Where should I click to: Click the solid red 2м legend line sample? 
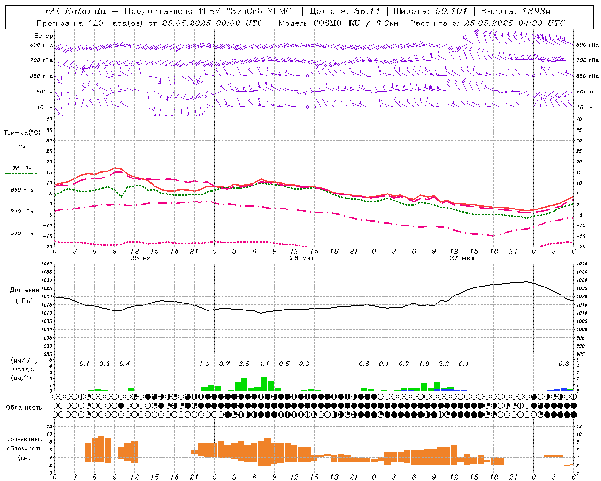(x=22, y=152)
